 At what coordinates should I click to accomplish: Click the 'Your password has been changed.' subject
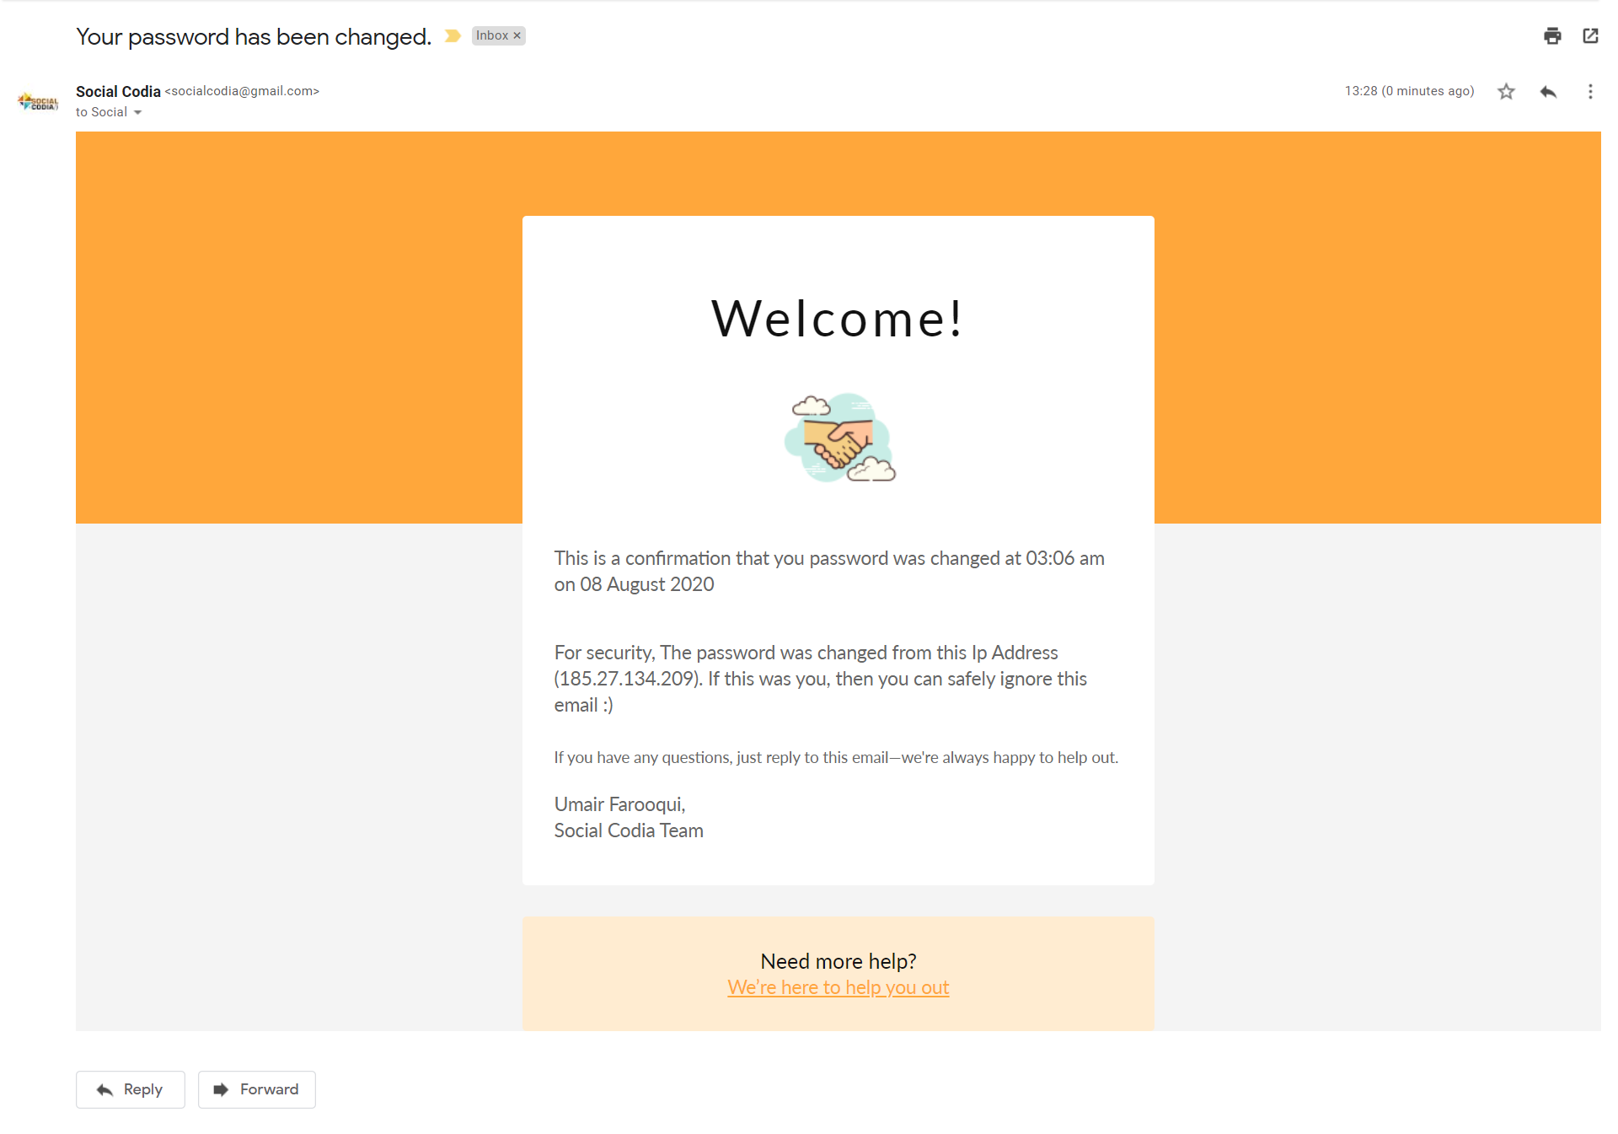253,36
